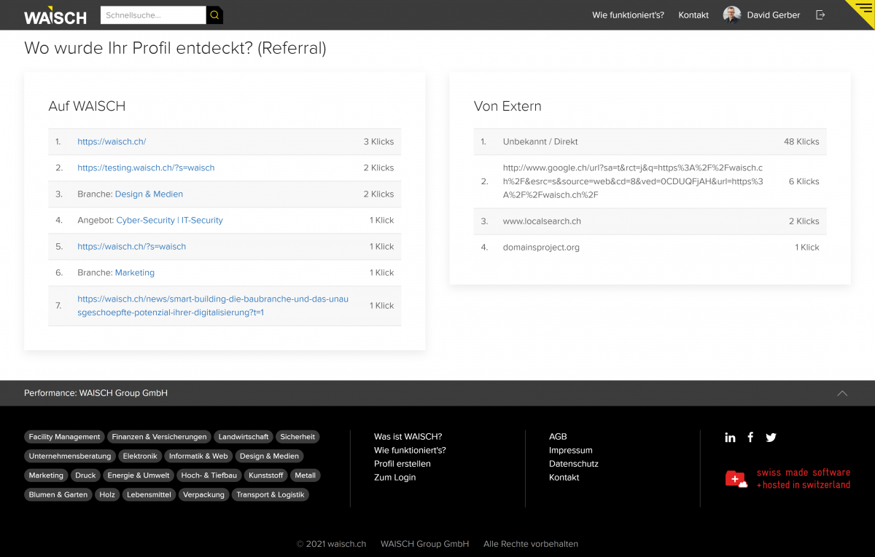The width and height of the screenshot is (875, 557).
Task: Click the Design & Medien footer tag
Action: pyautogui.click(x=269, y=456)
